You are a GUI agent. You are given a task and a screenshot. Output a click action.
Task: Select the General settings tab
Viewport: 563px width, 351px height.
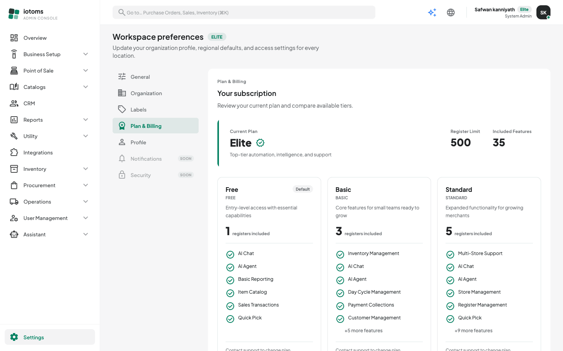click(156, 77)
